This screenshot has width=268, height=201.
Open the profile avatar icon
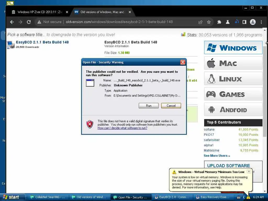253,22
